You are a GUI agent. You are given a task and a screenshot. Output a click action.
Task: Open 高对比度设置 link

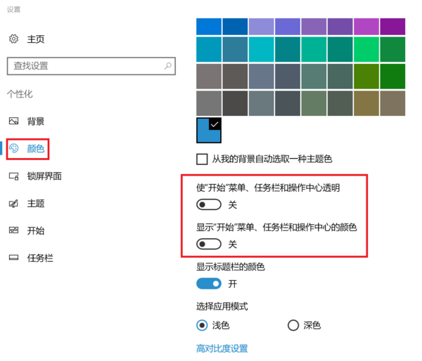point(222,348)
